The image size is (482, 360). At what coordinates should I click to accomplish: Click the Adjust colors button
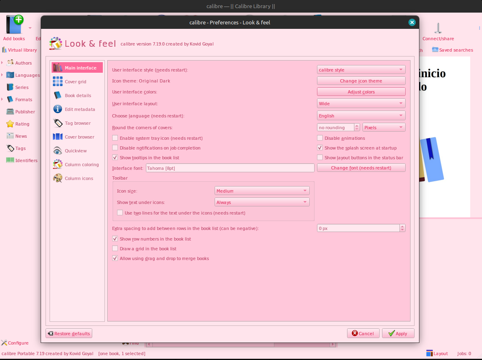pyautogui.click(x=361, y=91)
